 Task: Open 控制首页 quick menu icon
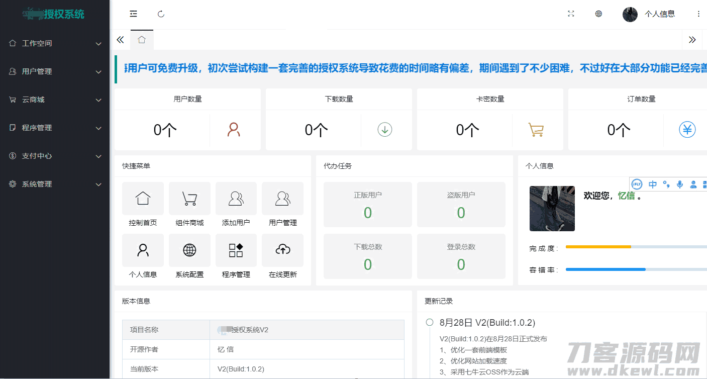[143, 199]
